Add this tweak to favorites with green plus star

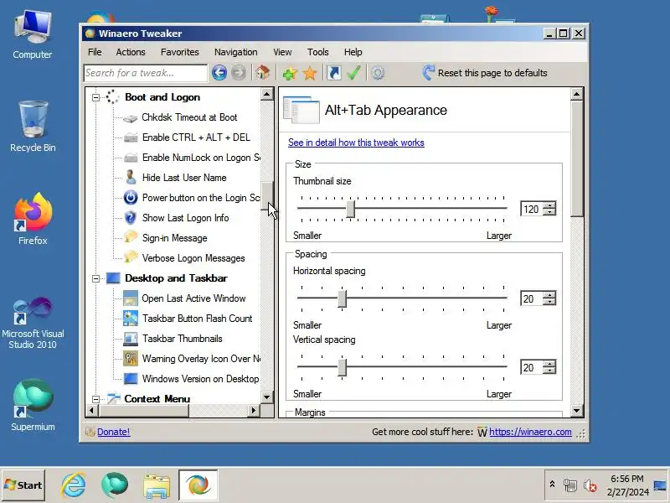click(x=290, y=73)
